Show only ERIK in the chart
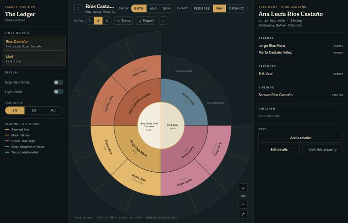348x223 pixels. click(167, 8)
